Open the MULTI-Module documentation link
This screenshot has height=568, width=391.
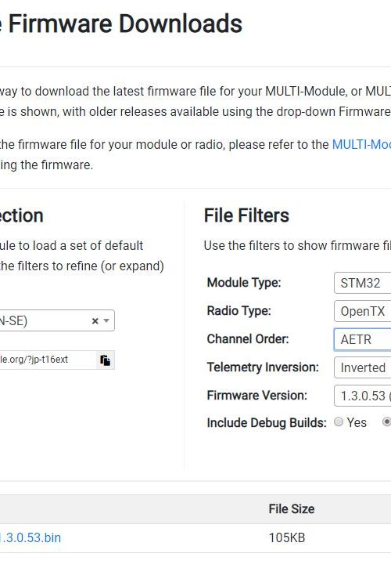361,144
